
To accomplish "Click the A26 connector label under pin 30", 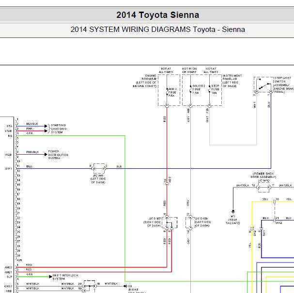I will [19, 260].
